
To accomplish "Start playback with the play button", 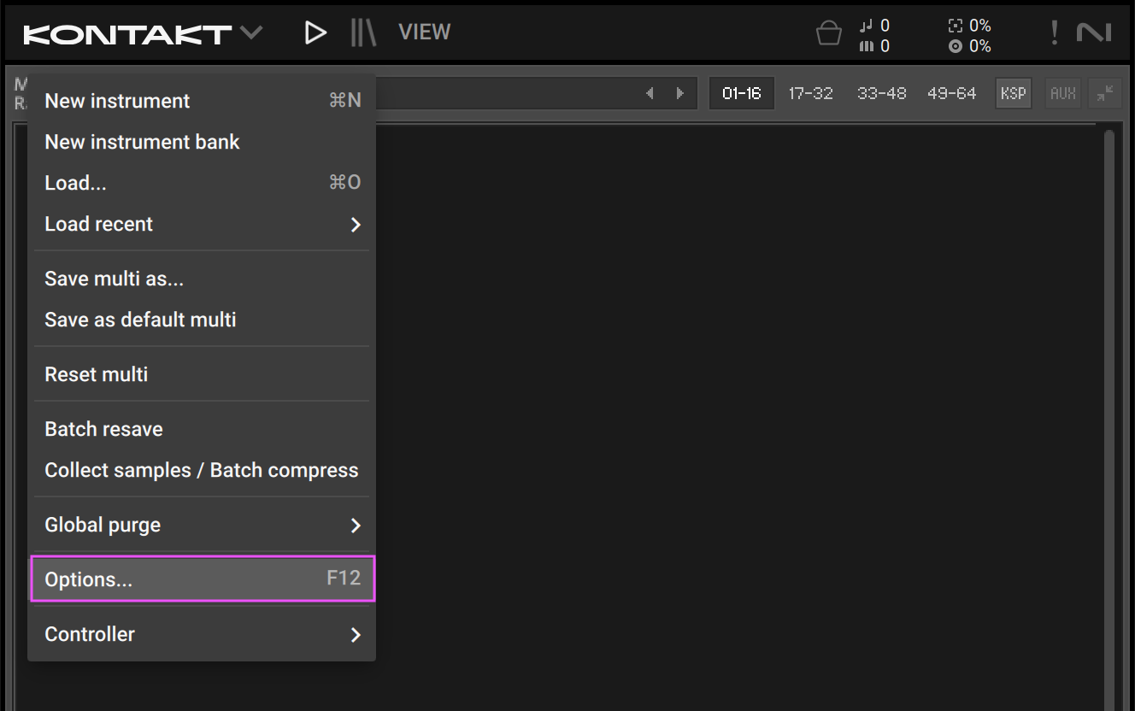I will (x=315, y=32).
